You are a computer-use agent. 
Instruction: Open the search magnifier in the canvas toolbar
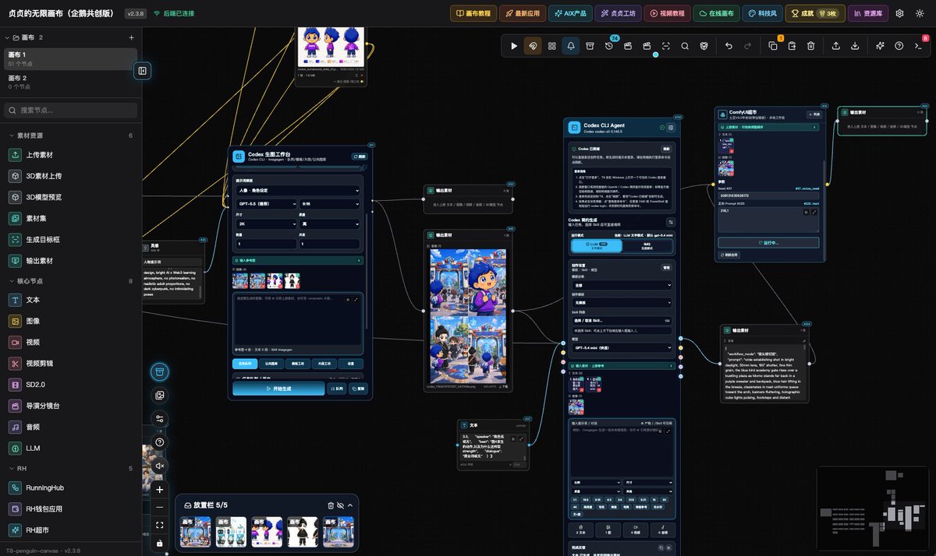pos(685,46)
